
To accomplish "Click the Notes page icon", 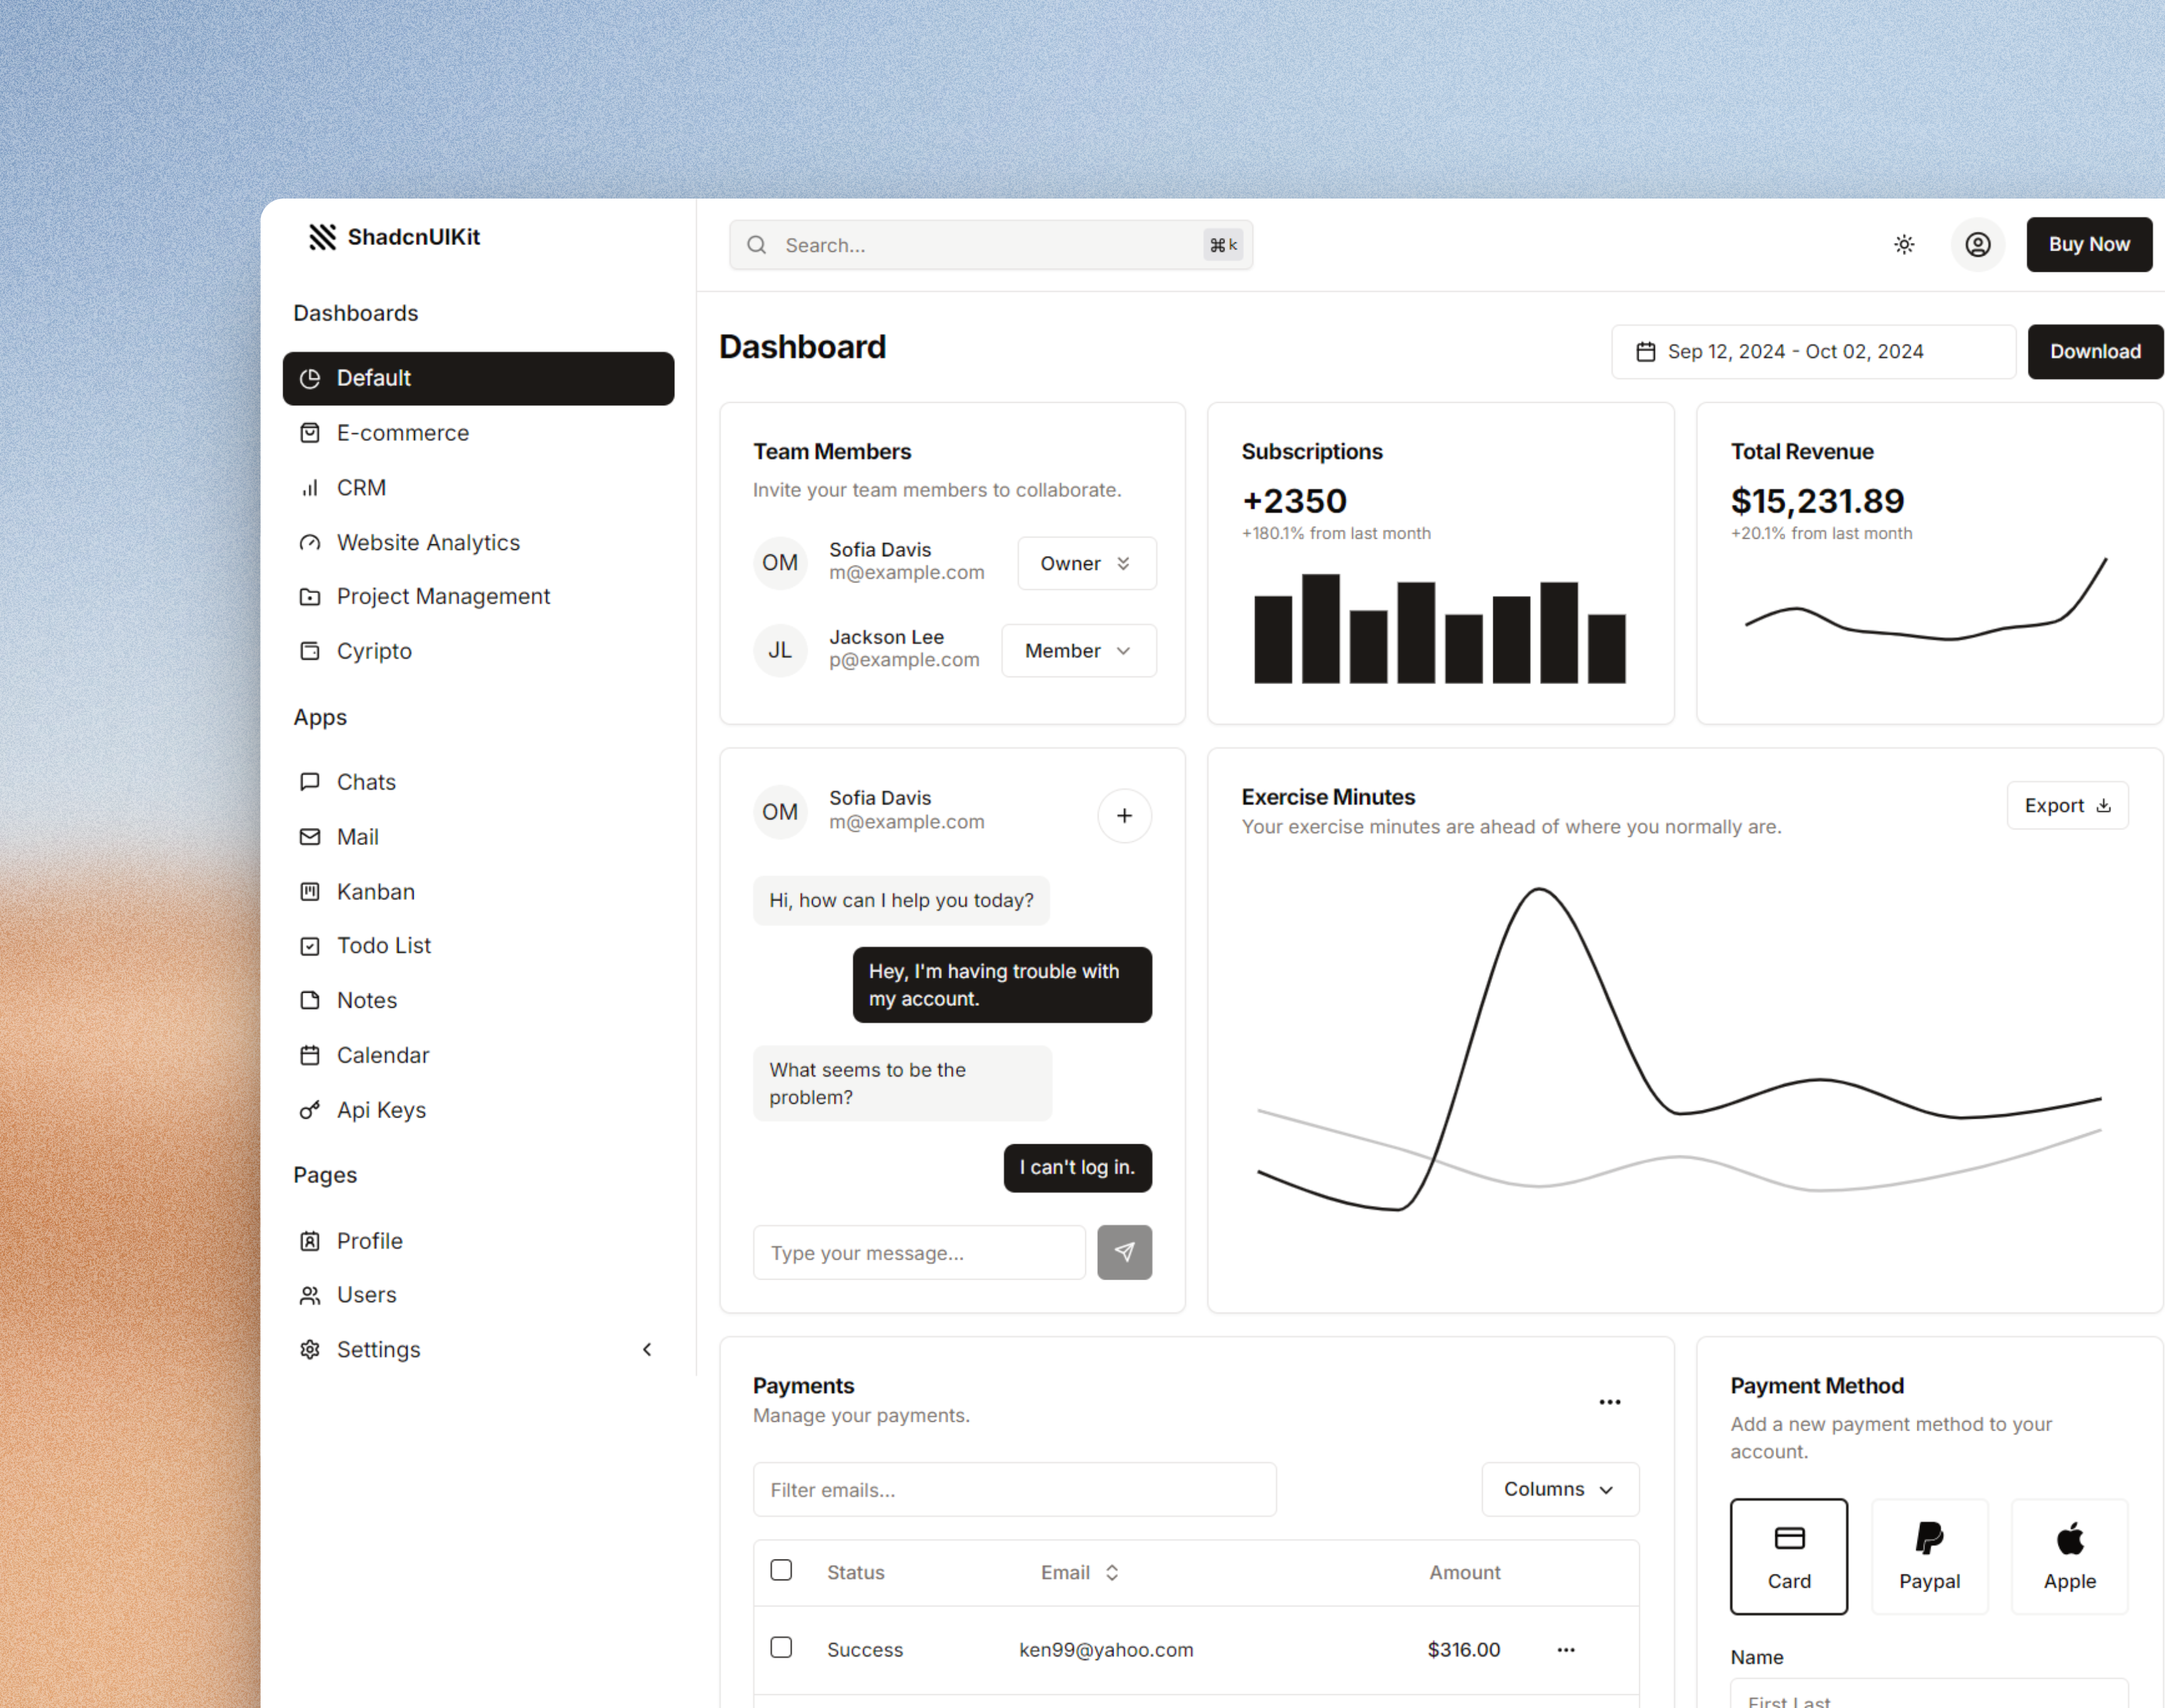I will 310,1001.
